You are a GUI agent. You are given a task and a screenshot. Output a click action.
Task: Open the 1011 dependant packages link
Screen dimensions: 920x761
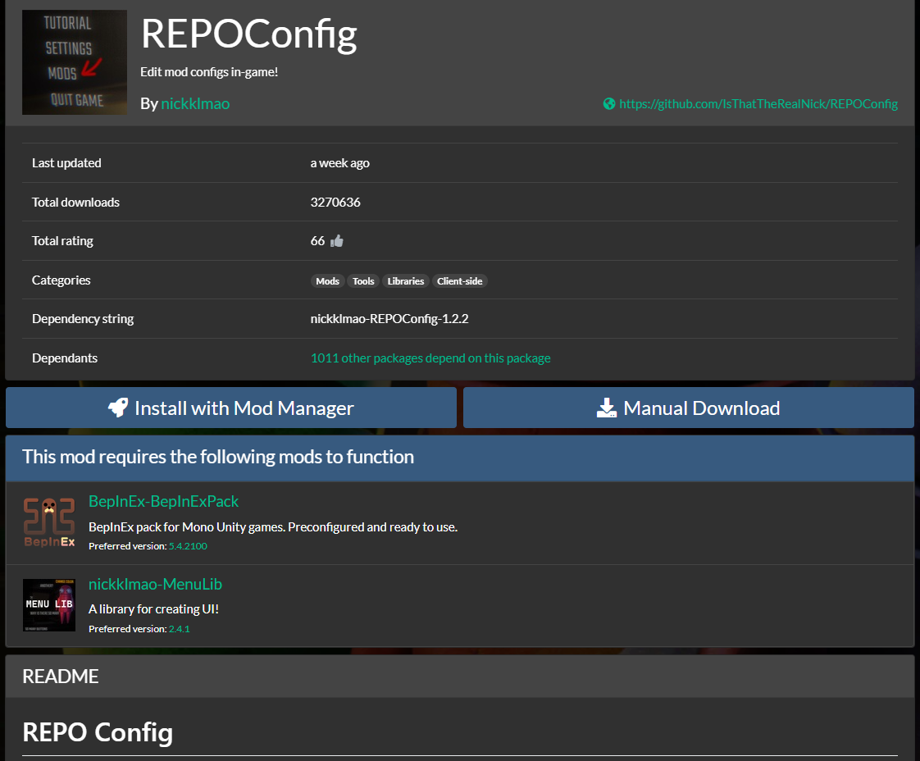[430, 358]
